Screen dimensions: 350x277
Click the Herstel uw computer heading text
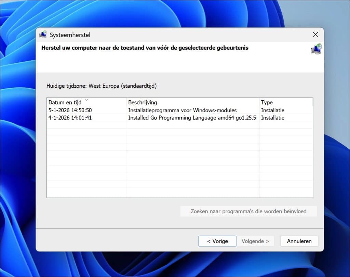pos(145,48)
